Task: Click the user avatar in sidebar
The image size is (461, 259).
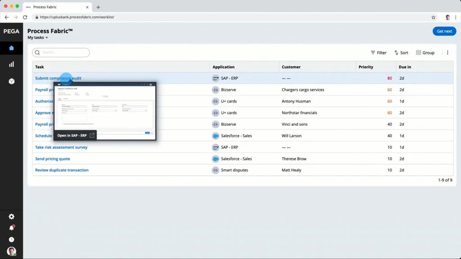Action: (x=11, y=251)
